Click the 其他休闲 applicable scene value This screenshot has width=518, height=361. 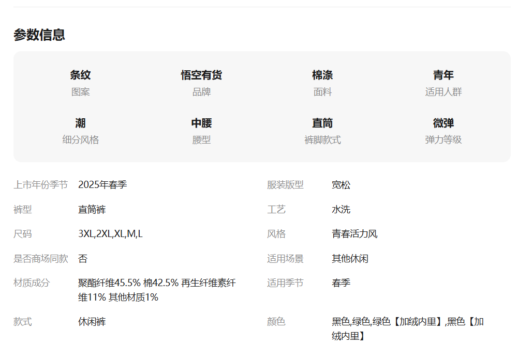tap(350, 259)
